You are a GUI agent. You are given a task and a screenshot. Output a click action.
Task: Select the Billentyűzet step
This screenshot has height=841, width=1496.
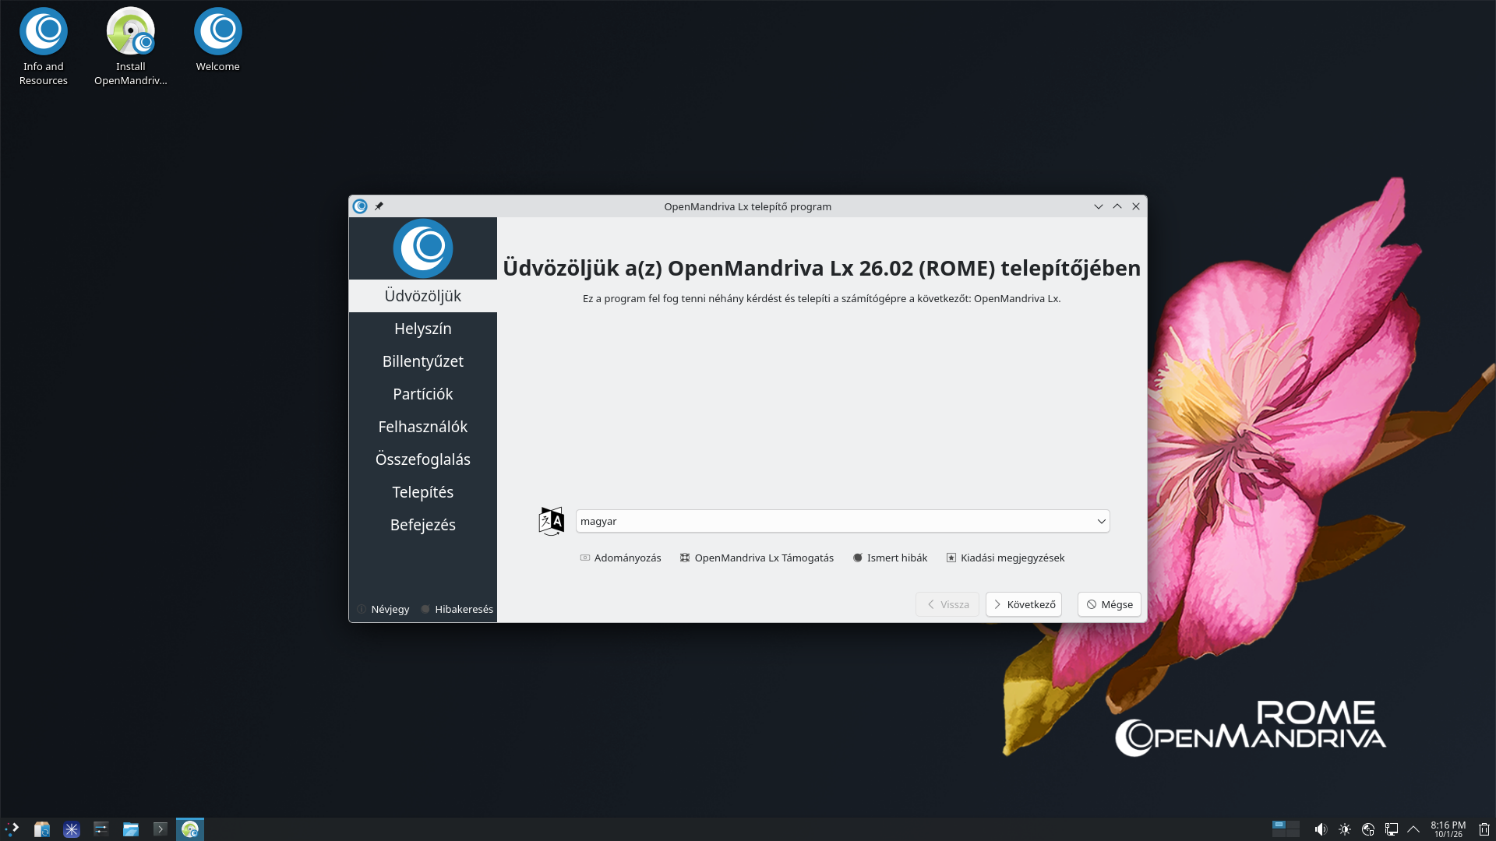[x=423, y=361]
